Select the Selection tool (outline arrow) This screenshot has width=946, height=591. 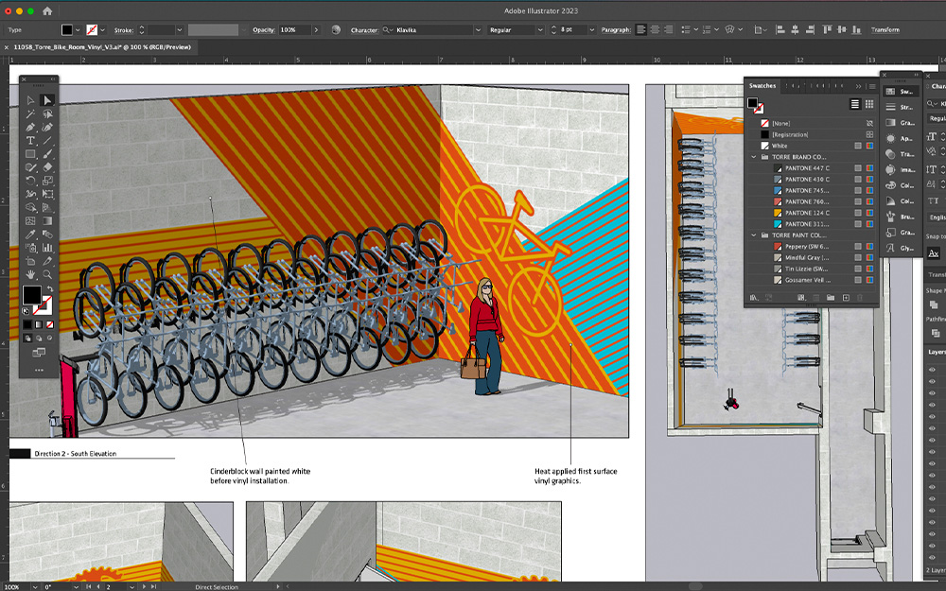pyautogui.click(x=30, y=100)
